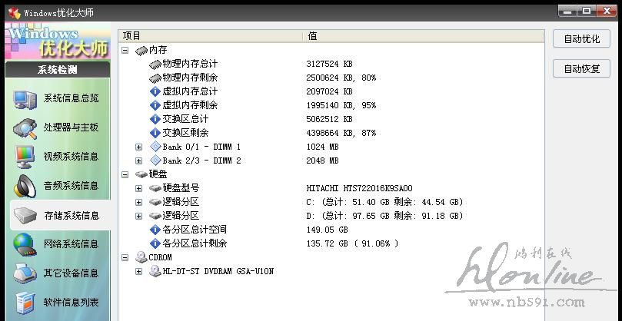Switch to 处理器与主板 page
Viewport: 622px width, 321px height.
72,127
